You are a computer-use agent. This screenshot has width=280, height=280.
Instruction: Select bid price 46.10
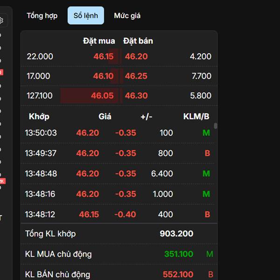point(103,76)
